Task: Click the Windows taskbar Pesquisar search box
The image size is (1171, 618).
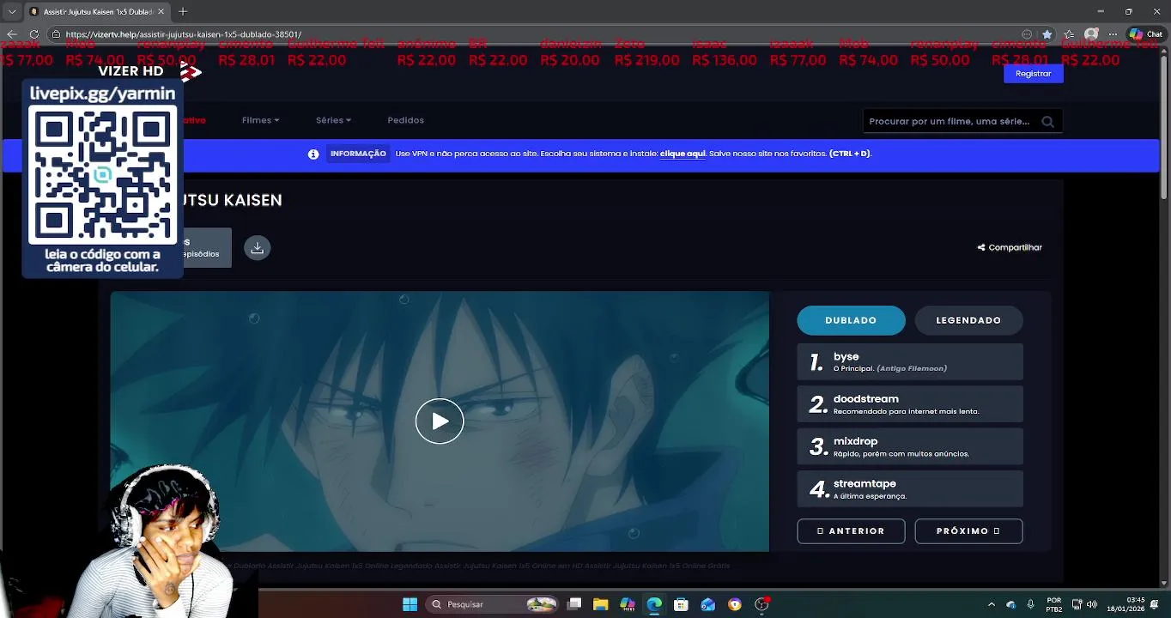Action: (x=491, y=604)
